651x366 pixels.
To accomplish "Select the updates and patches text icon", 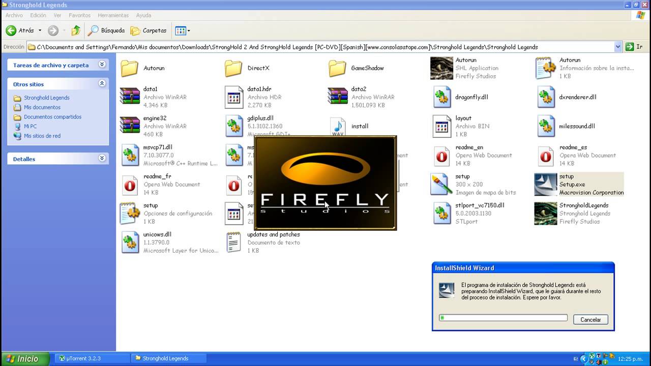I will (x=233, y=242).
